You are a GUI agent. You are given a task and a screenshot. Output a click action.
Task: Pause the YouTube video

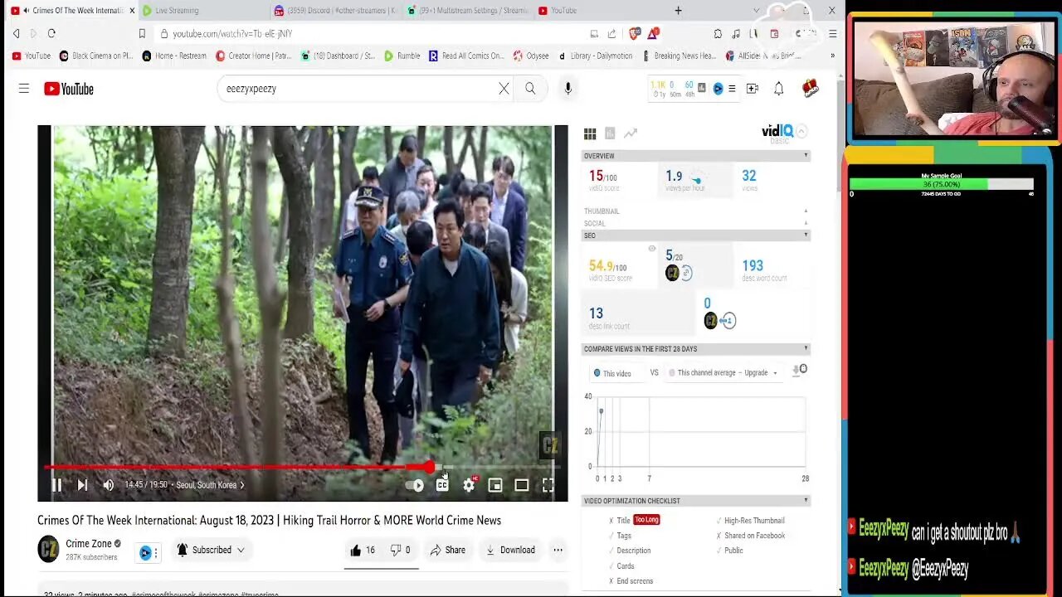57,485
